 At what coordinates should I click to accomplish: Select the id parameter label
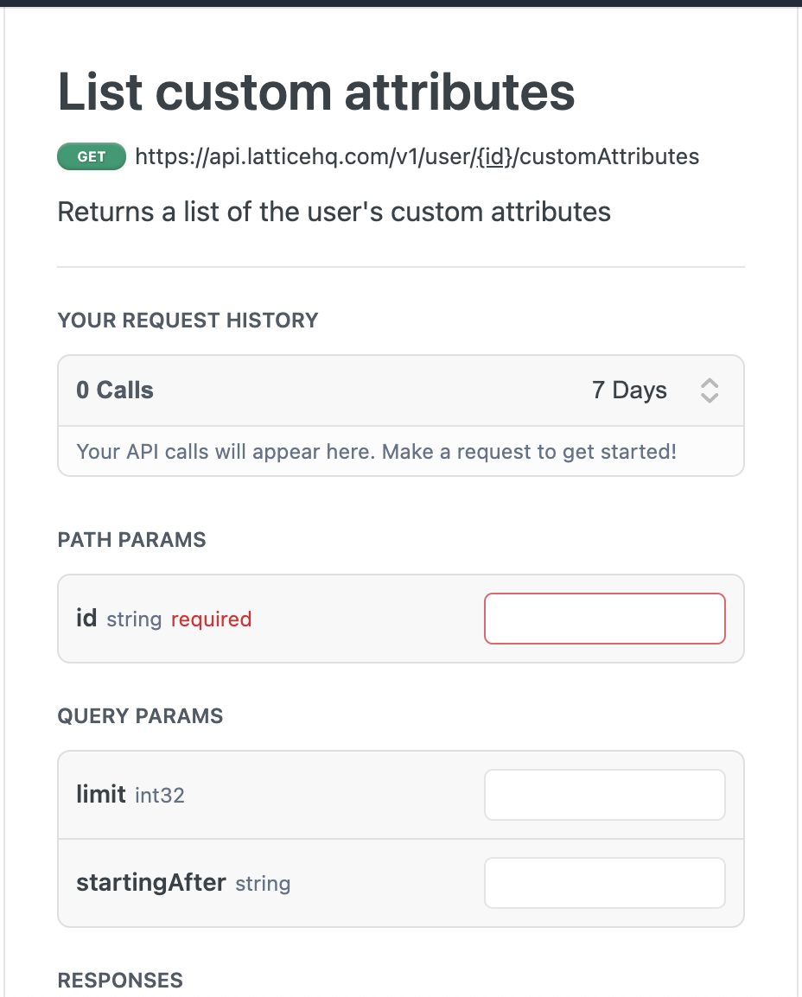[86, 618]
